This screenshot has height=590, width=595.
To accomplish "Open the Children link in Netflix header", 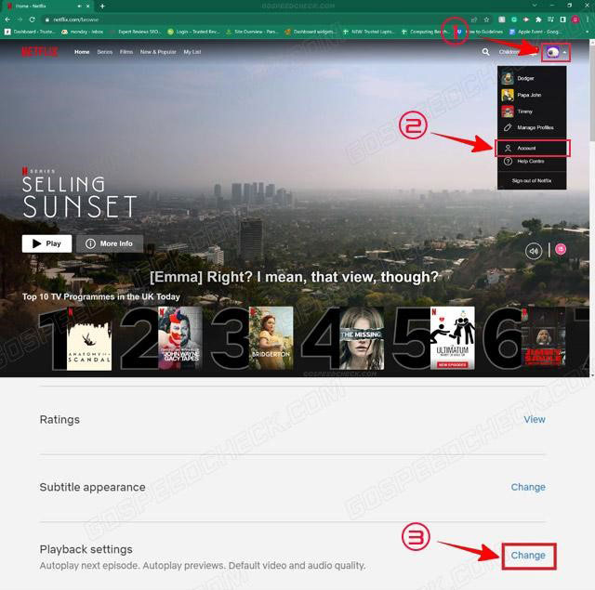I will [509, 52].
